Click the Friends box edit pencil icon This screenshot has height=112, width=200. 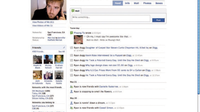click(64, 47)
